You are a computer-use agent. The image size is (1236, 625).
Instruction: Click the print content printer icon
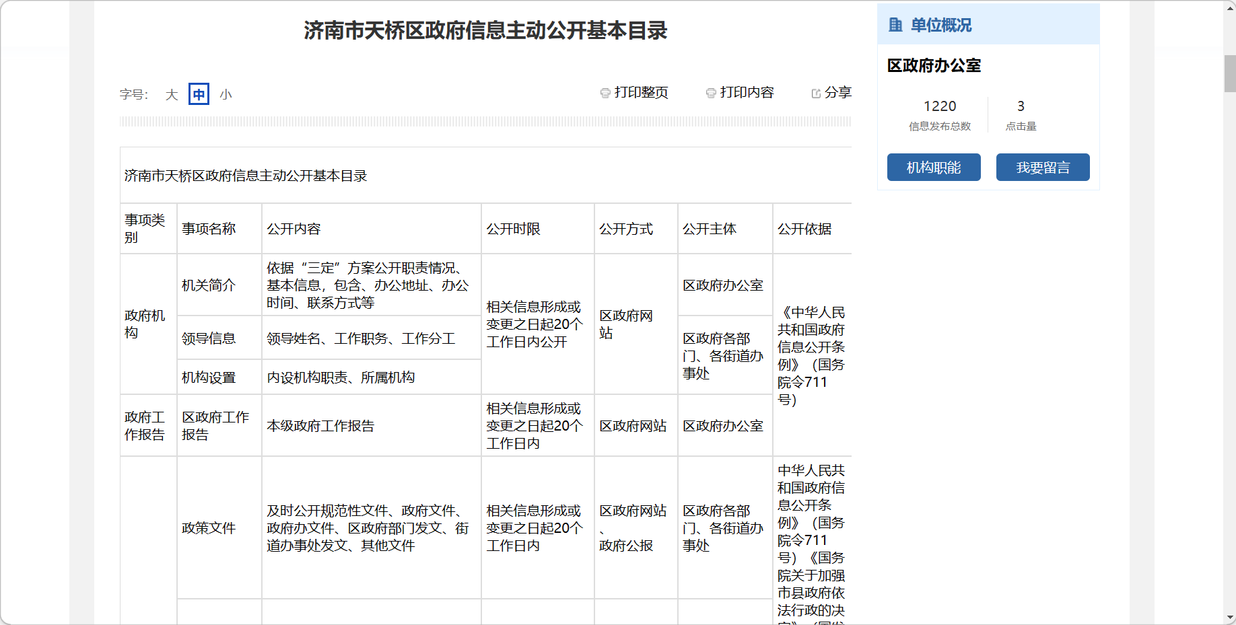point(711,93)
